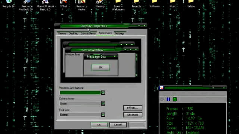Click the "MS-CRAM" codec value
This screenshot has height=134, width=239.
click(x=195, y=128)
